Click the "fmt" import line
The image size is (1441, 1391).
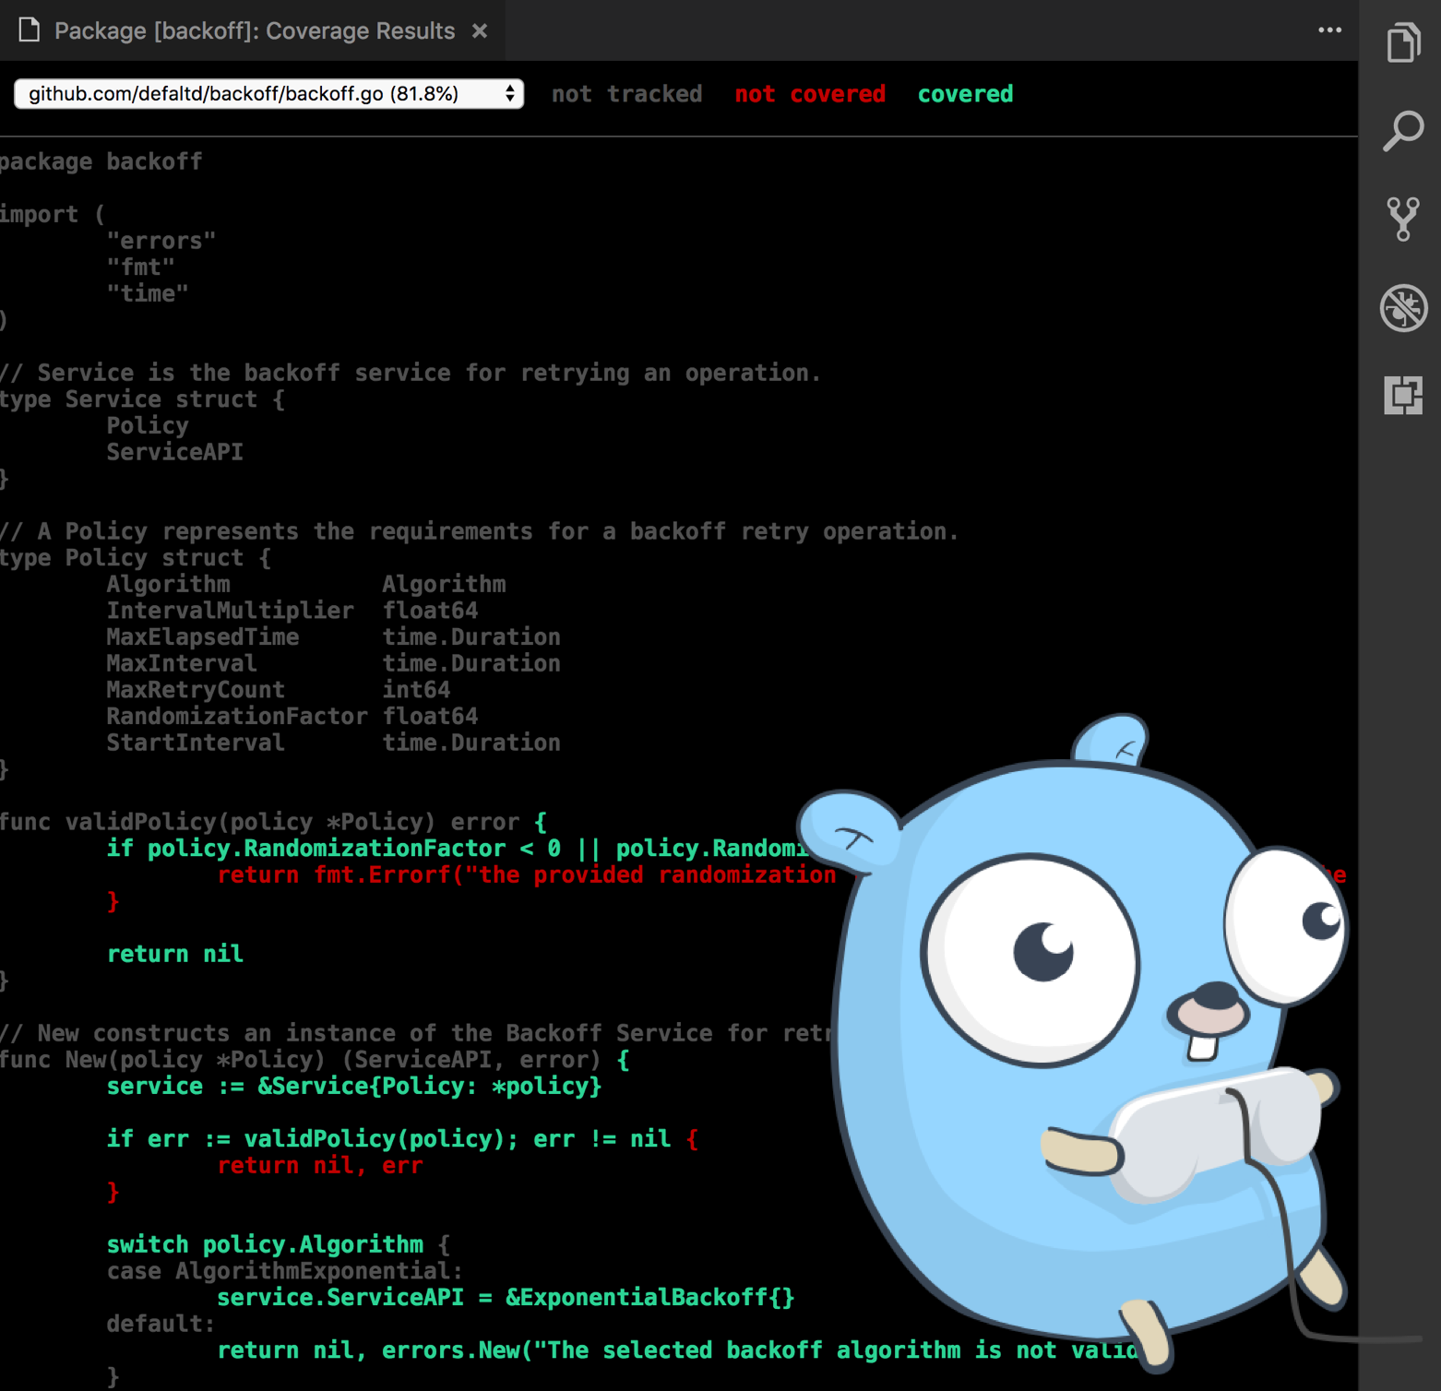140,267
